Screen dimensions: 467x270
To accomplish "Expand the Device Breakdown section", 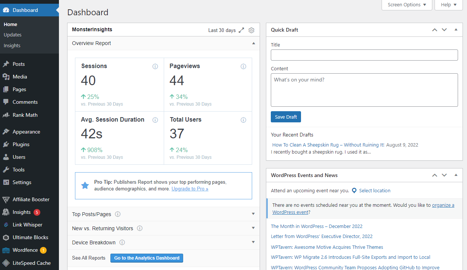I will [x=253, y=242].
